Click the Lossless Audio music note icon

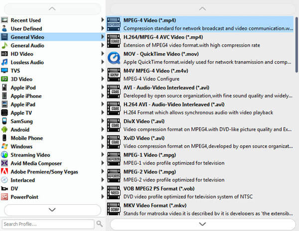tap(4, 62)
